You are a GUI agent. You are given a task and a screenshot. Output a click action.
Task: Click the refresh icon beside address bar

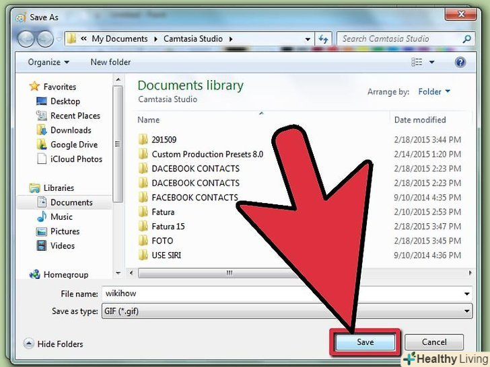click(x=323, y=39)
